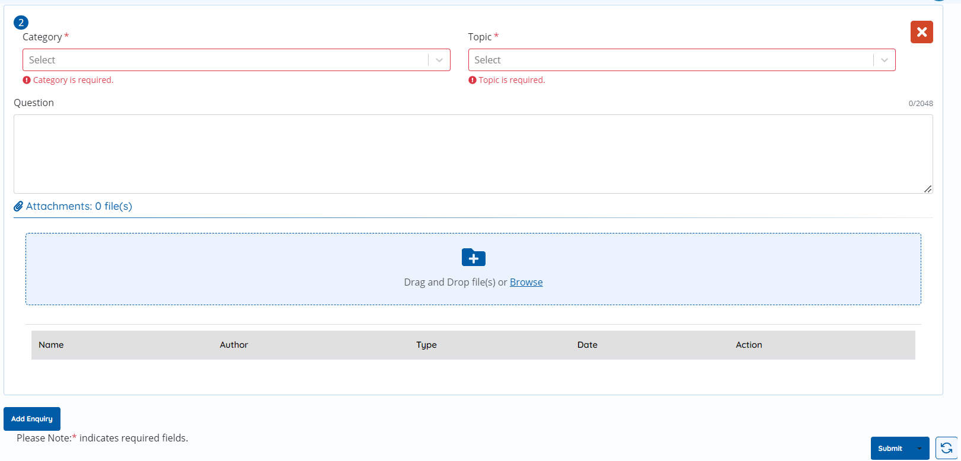Screen dimensions: 961x461
Task: Click the Type column header
Action: pyautogui.click(x=426, y=345)
